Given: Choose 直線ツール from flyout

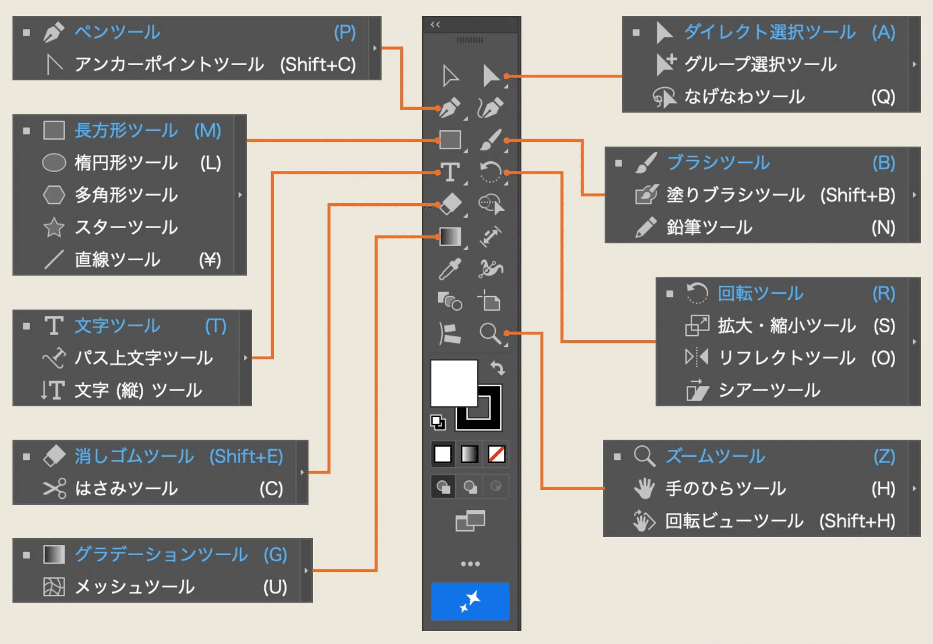Looking at the screenshot, I should 124,260.
